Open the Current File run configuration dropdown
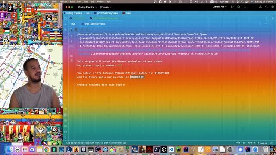 220,7
